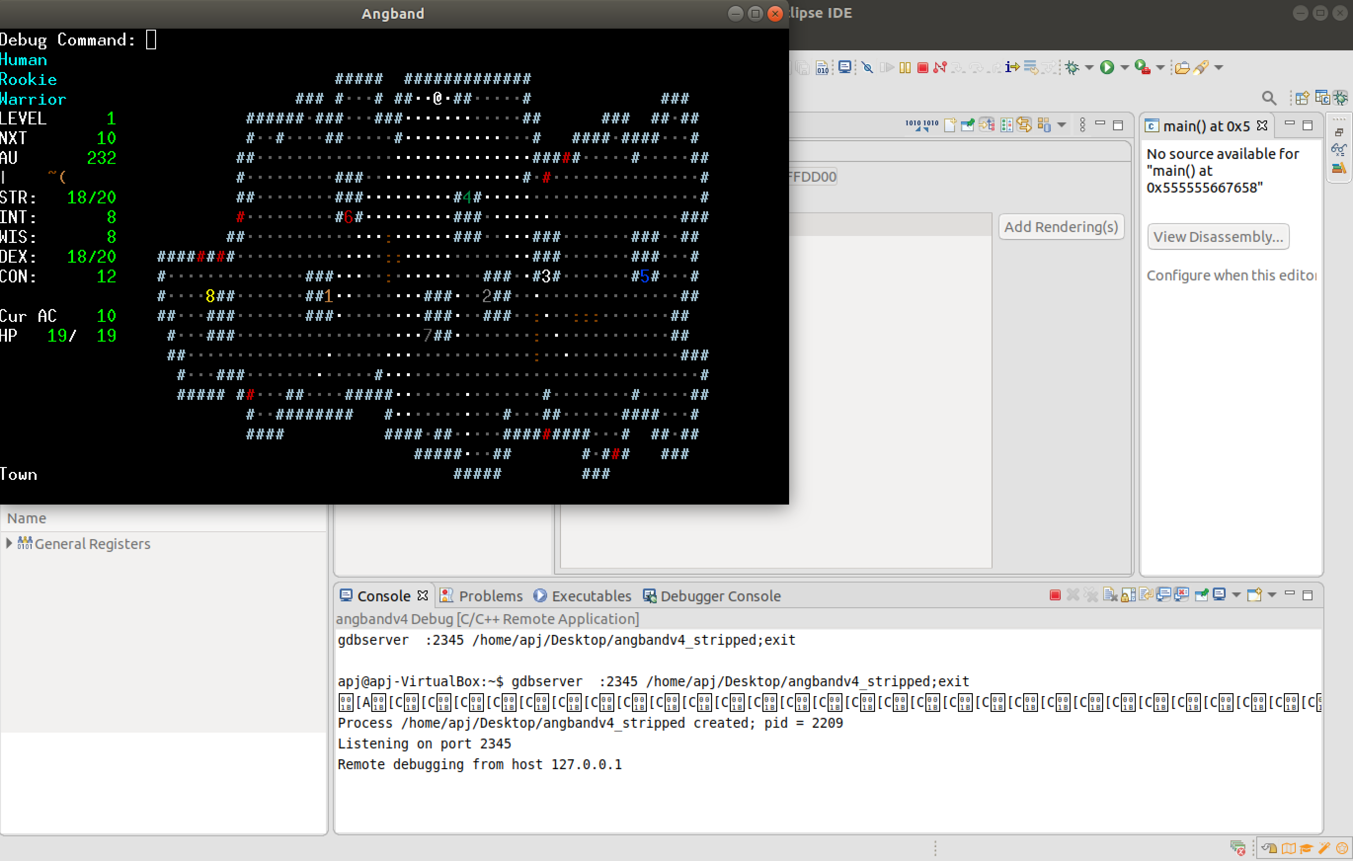Screen dimensions: 1353x861
Task: Click Skip All Breakpoints icon
Action: coord(868,68)
